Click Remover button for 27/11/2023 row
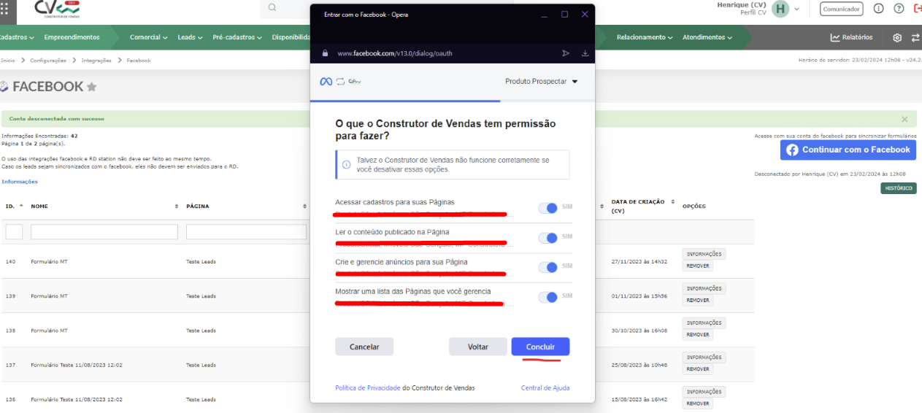The image size is (922, 413). click(x=697, y=266)
